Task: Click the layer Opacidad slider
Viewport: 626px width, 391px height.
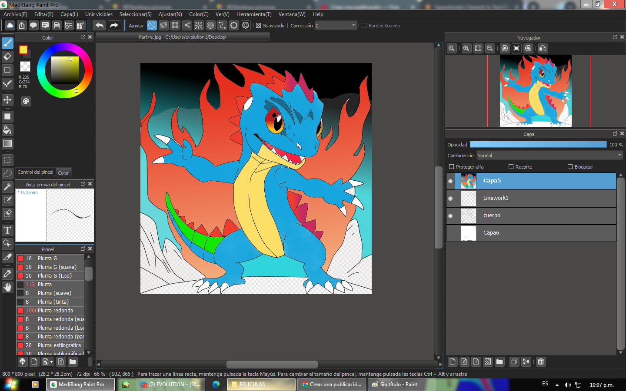Action: coord(538,144)
